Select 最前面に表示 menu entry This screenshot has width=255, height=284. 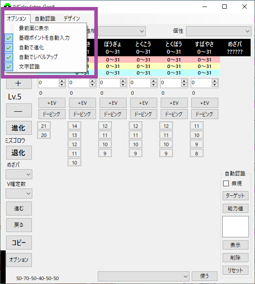[45, 28]
